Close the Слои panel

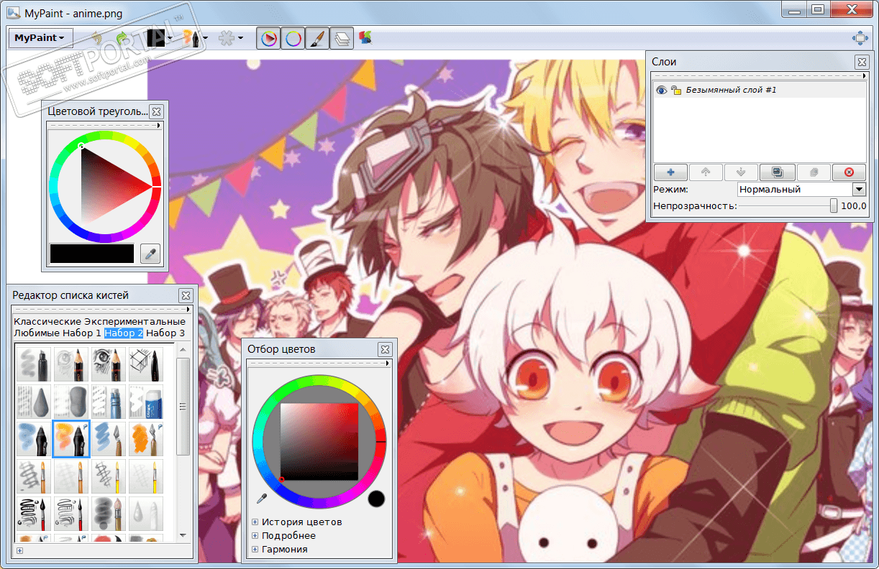pyautogui.click(x=861, y=63)
